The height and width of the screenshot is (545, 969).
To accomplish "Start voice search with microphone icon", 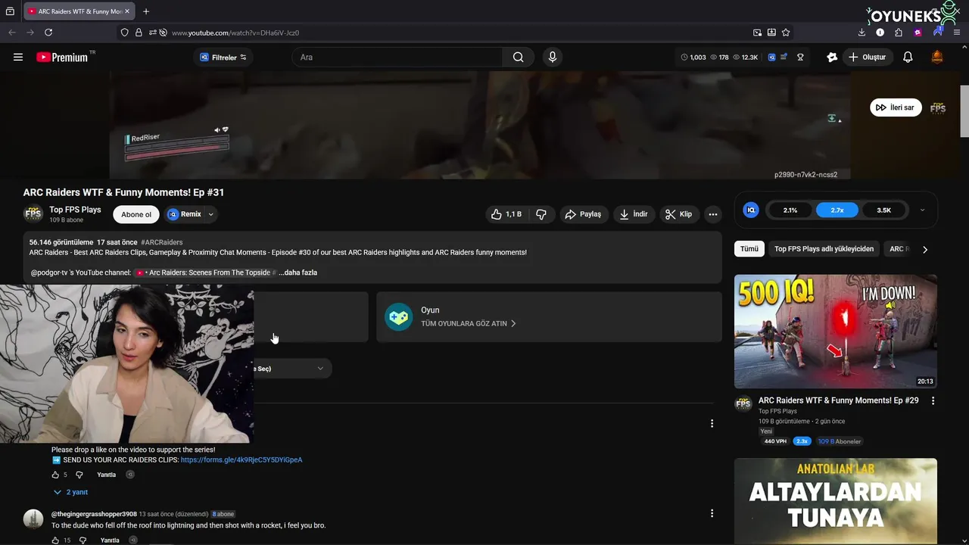I will (552, 57).
